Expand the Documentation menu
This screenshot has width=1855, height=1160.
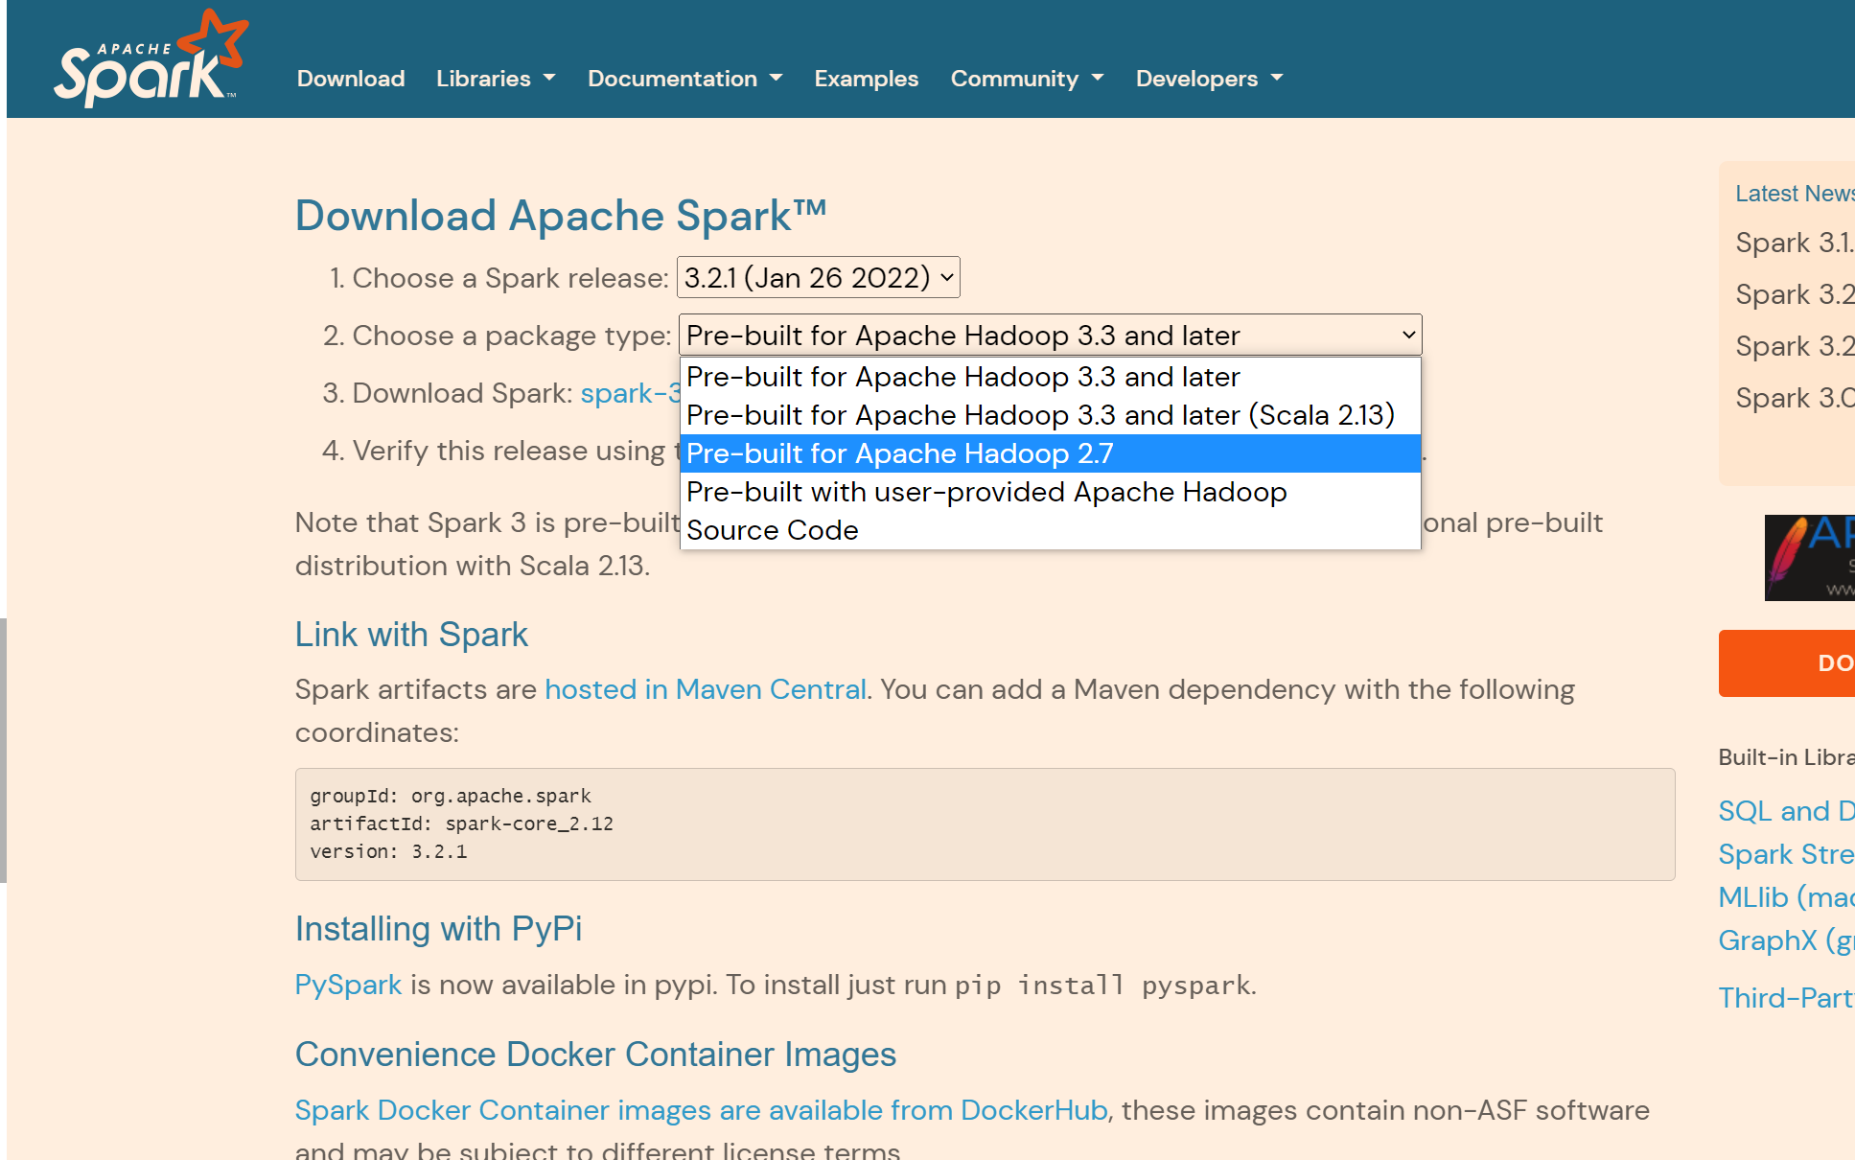click(684, 79)
